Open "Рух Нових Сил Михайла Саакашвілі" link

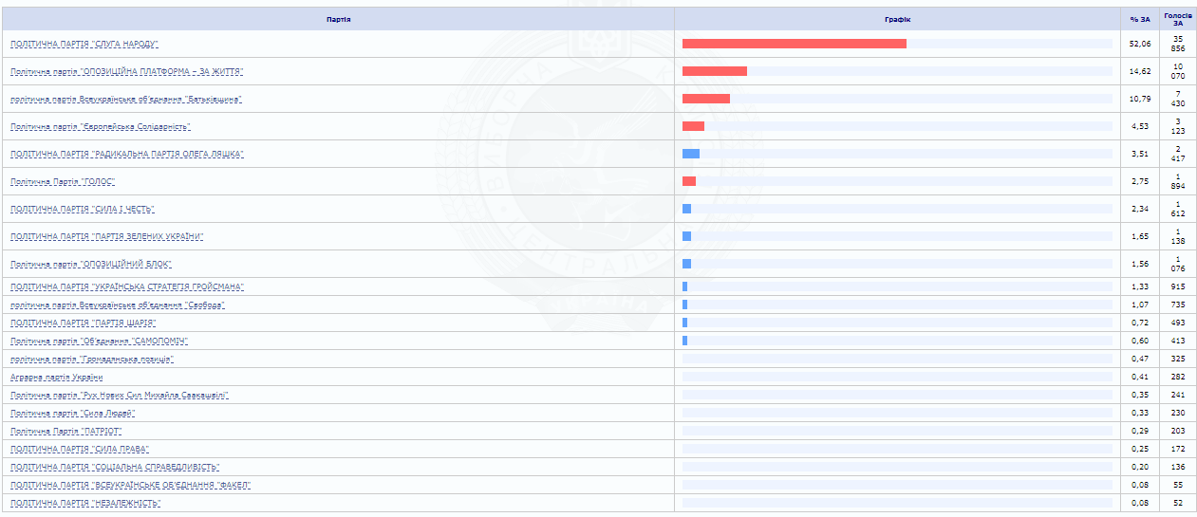[x=120, y=396]
